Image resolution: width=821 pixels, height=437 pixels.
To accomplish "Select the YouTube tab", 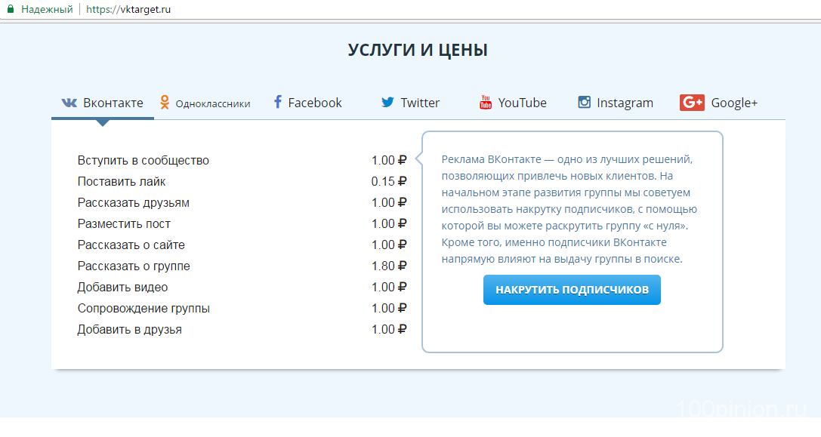I will 513,103.
